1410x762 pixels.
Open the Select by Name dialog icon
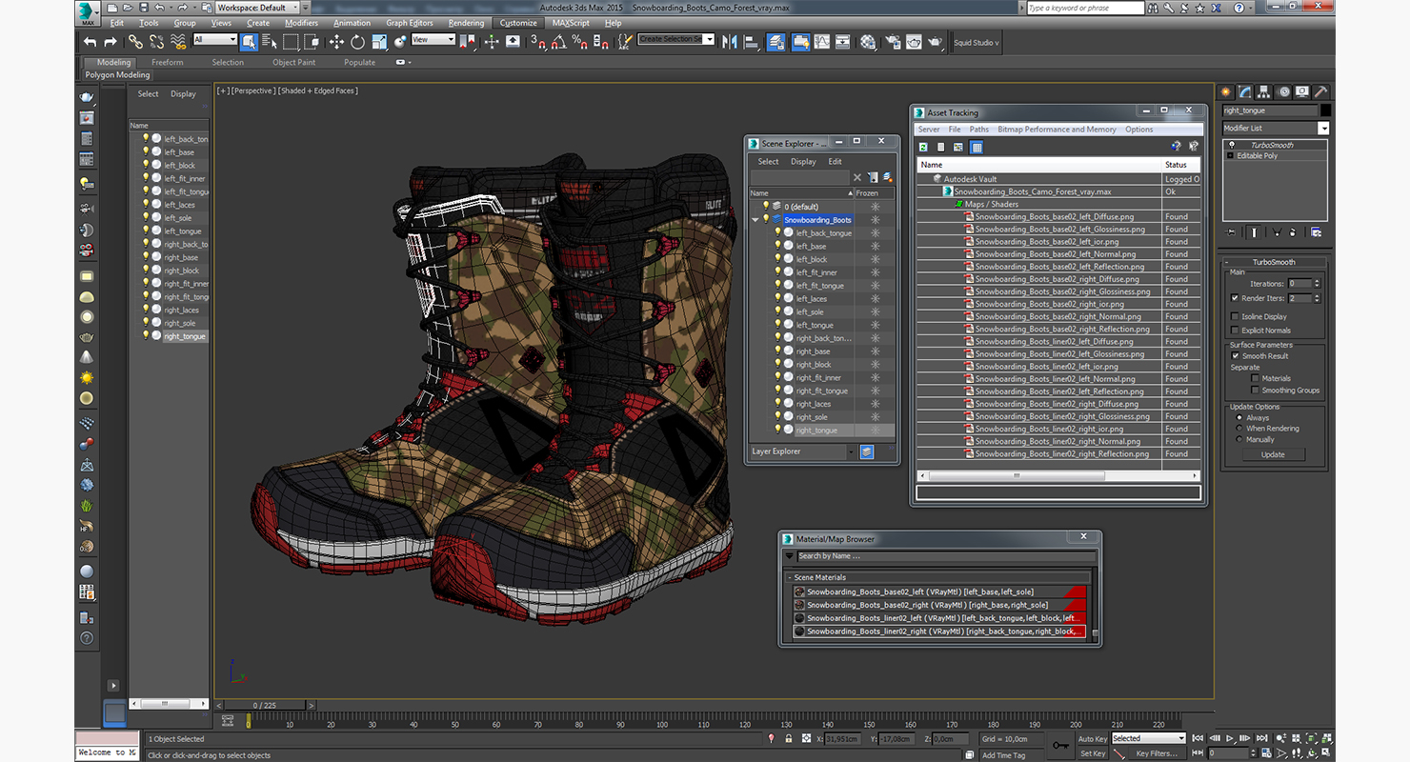click(x=269, y=42)
